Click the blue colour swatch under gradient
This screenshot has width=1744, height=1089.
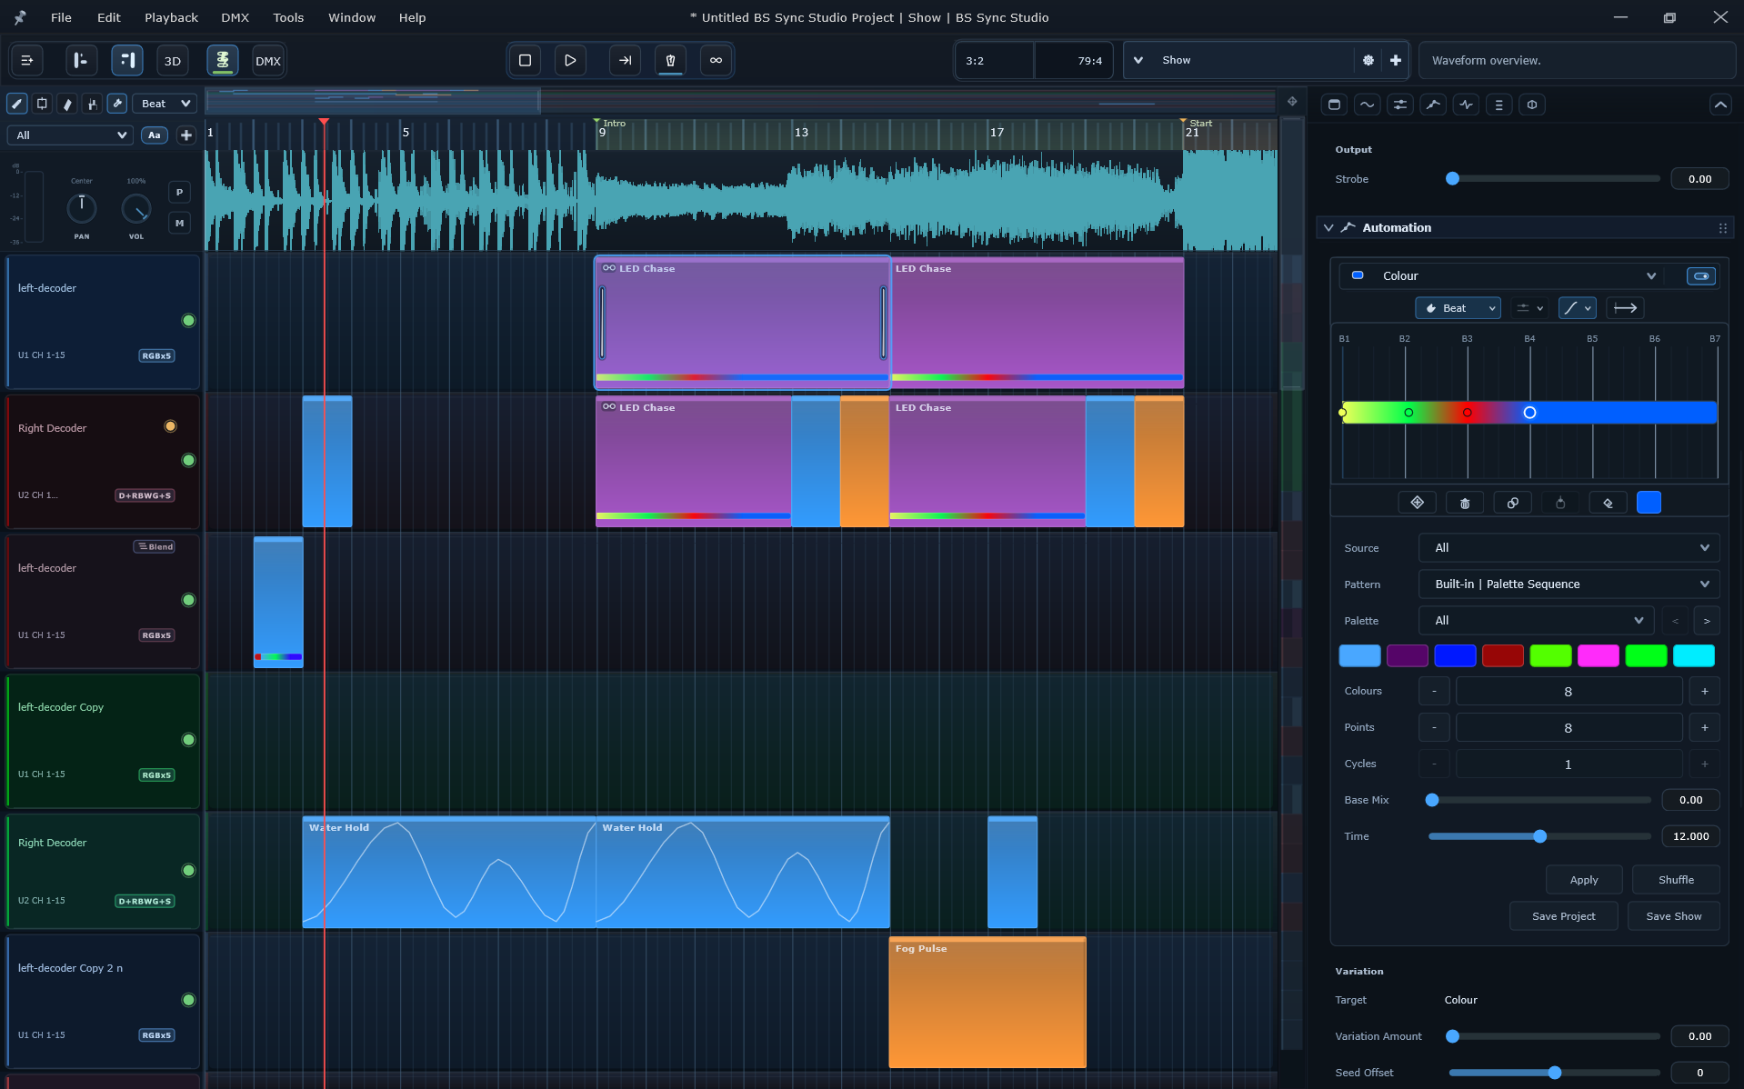[x=1649, y=503]
